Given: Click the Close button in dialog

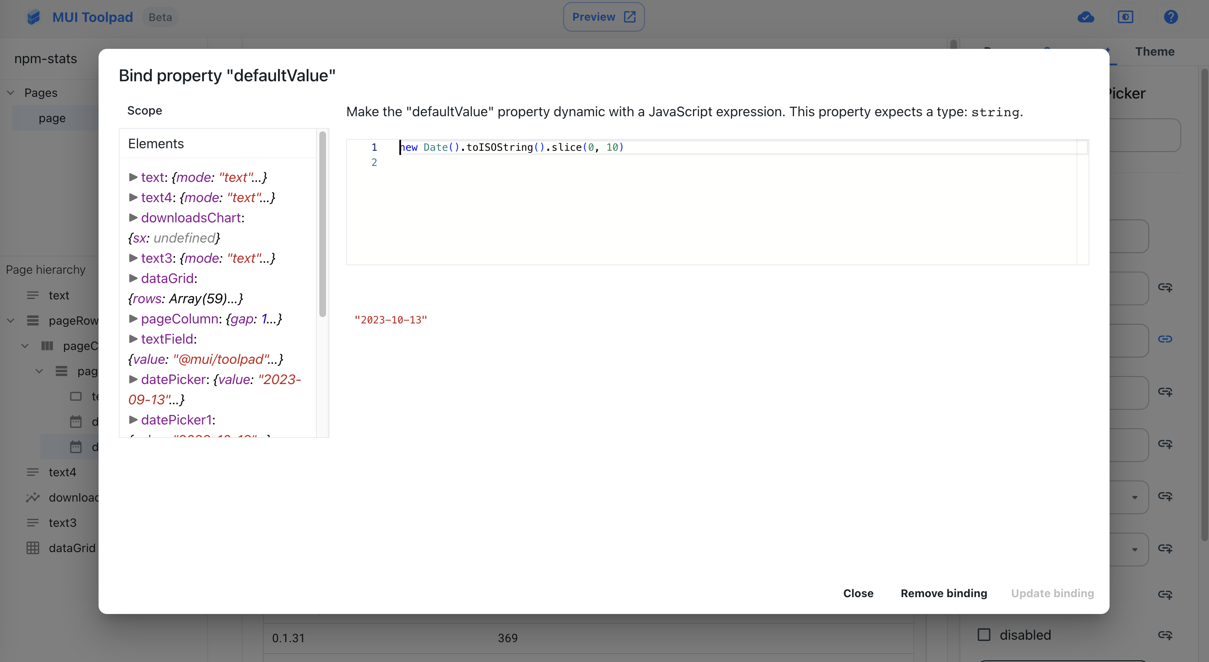Looking at the screenshot, I should pyautogui.click(x=858, y=593).
